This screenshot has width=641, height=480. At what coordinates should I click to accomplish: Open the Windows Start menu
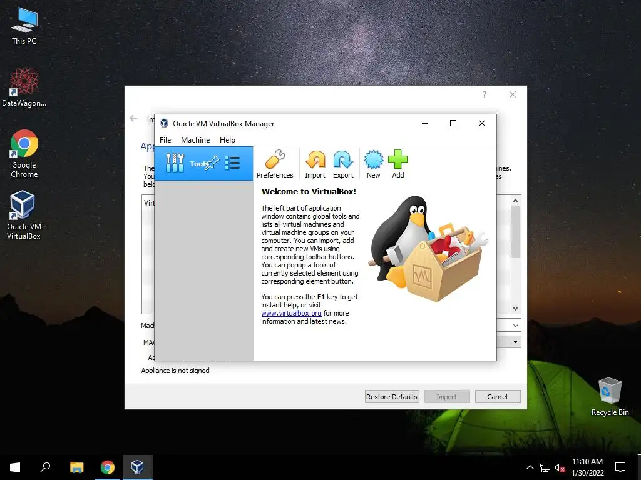click(x=15, y=467)
